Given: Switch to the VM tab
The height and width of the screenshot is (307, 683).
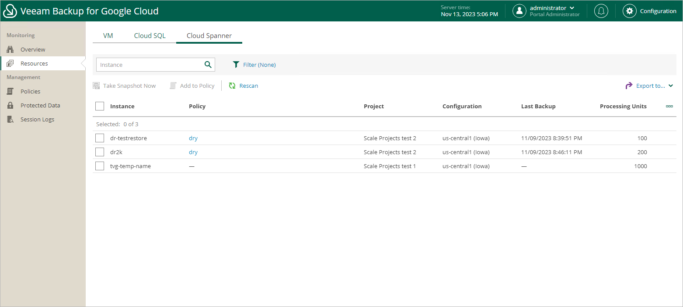Looking at the screenshot, I should coord(108,36).
